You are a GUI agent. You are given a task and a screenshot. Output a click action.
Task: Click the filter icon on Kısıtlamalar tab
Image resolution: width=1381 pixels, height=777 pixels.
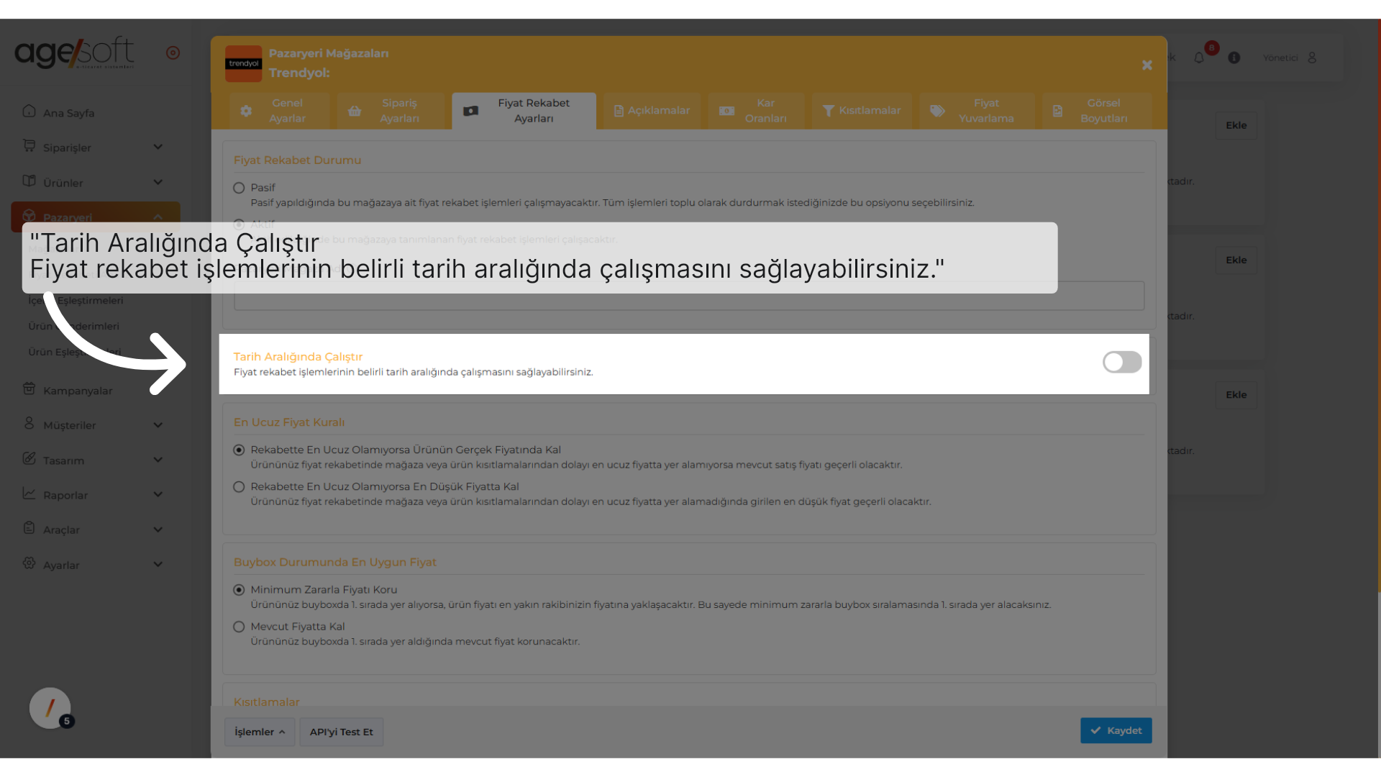[x=829, y=111]
